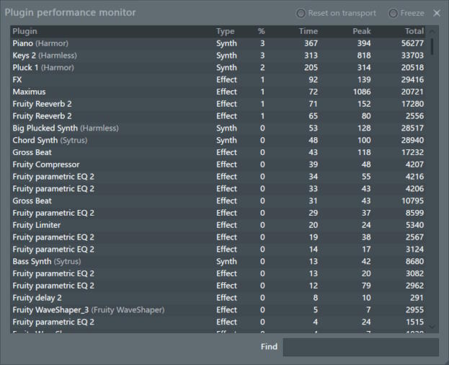Click the scrollbar up arrow
This screenshot has height=365, width=449.
point(432,32)
